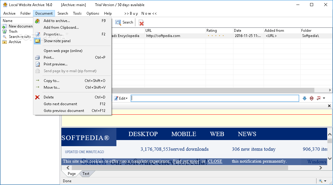Choose Open web page (online)

tap(72, 51)
